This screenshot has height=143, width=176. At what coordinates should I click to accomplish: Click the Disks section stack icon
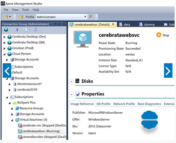pyautogui.click(x=77, y=81)
